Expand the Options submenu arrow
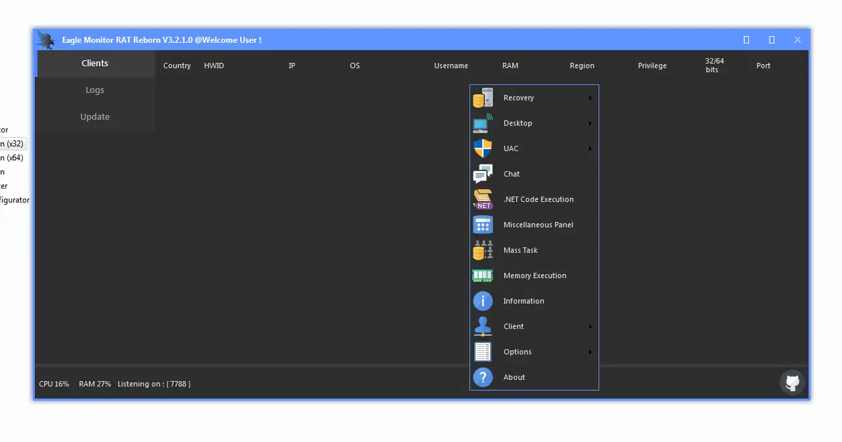The width and height of the screenshot is (842, 442). [591, 352]
